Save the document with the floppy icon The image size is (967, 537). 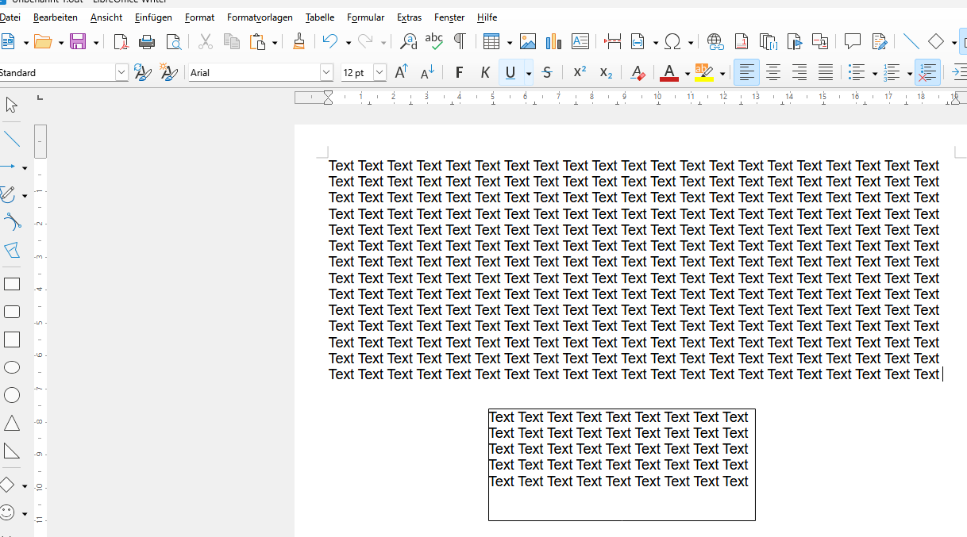coord(78,41)
